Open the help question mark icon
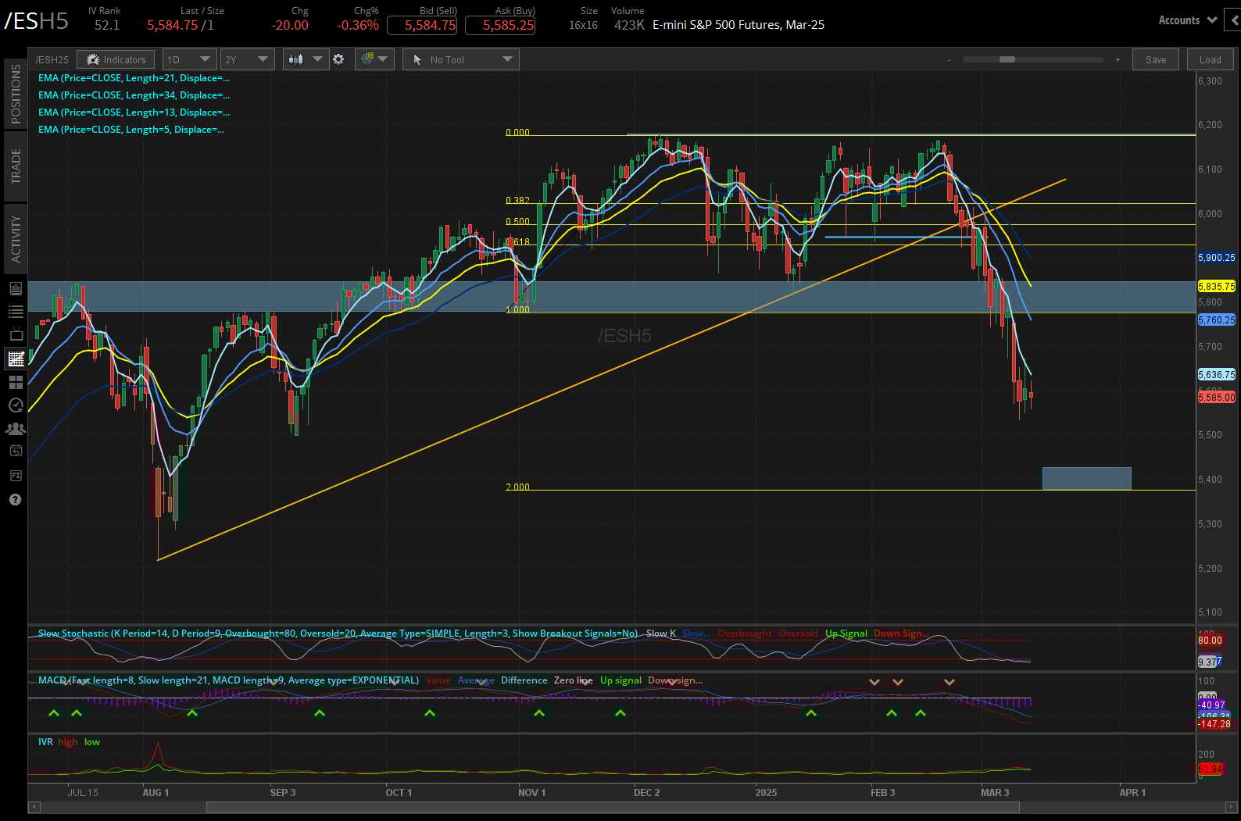 [16, 499]
